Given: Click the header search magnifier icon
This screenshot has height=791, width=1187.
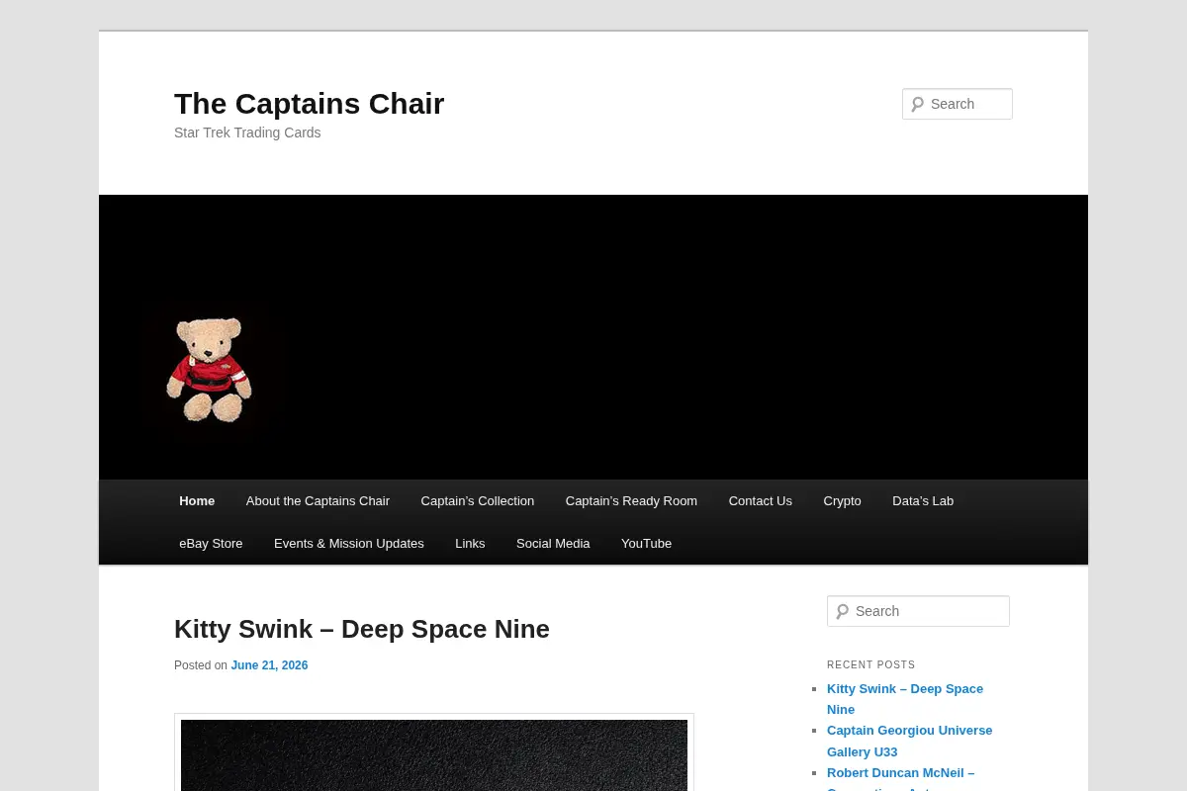Looking at the screenshot, I should [917, 104].
